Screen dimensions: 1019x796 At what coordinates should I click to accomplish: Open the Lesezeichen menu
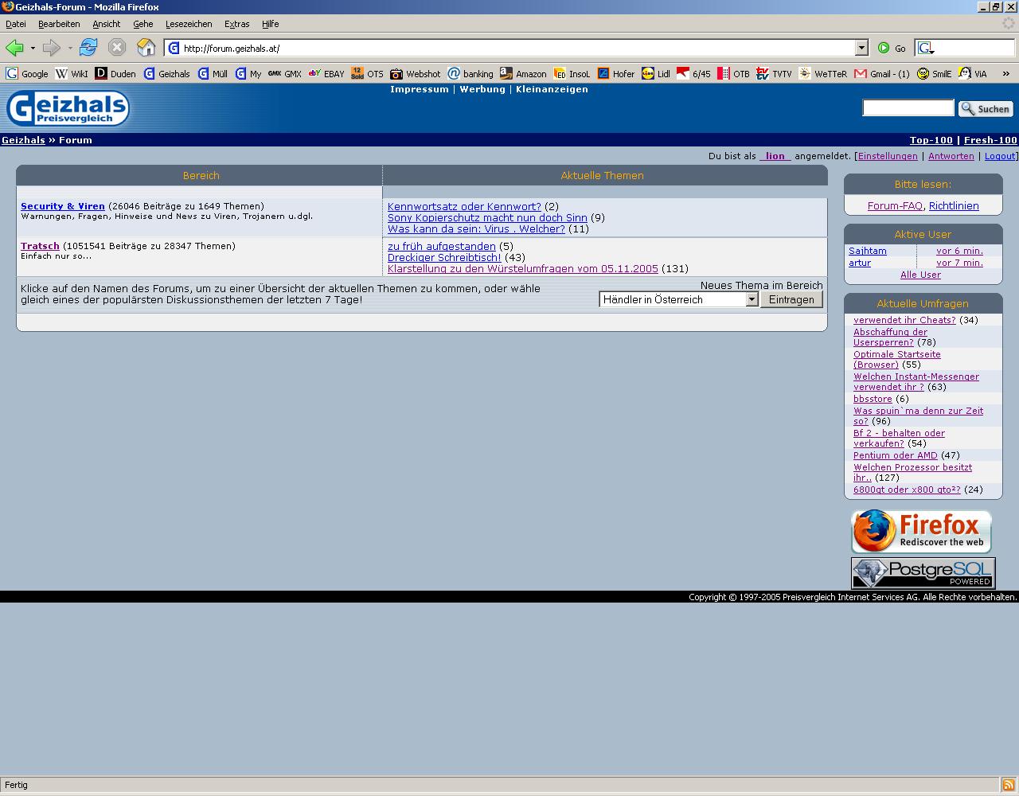point(189,24)
